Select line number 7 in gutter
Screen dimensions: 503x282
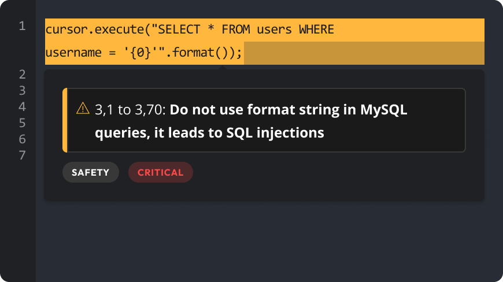point(22,155)
